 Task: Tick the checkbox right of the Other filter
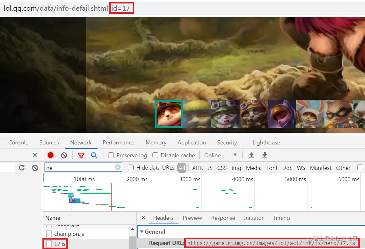click(x=360, y=167)
